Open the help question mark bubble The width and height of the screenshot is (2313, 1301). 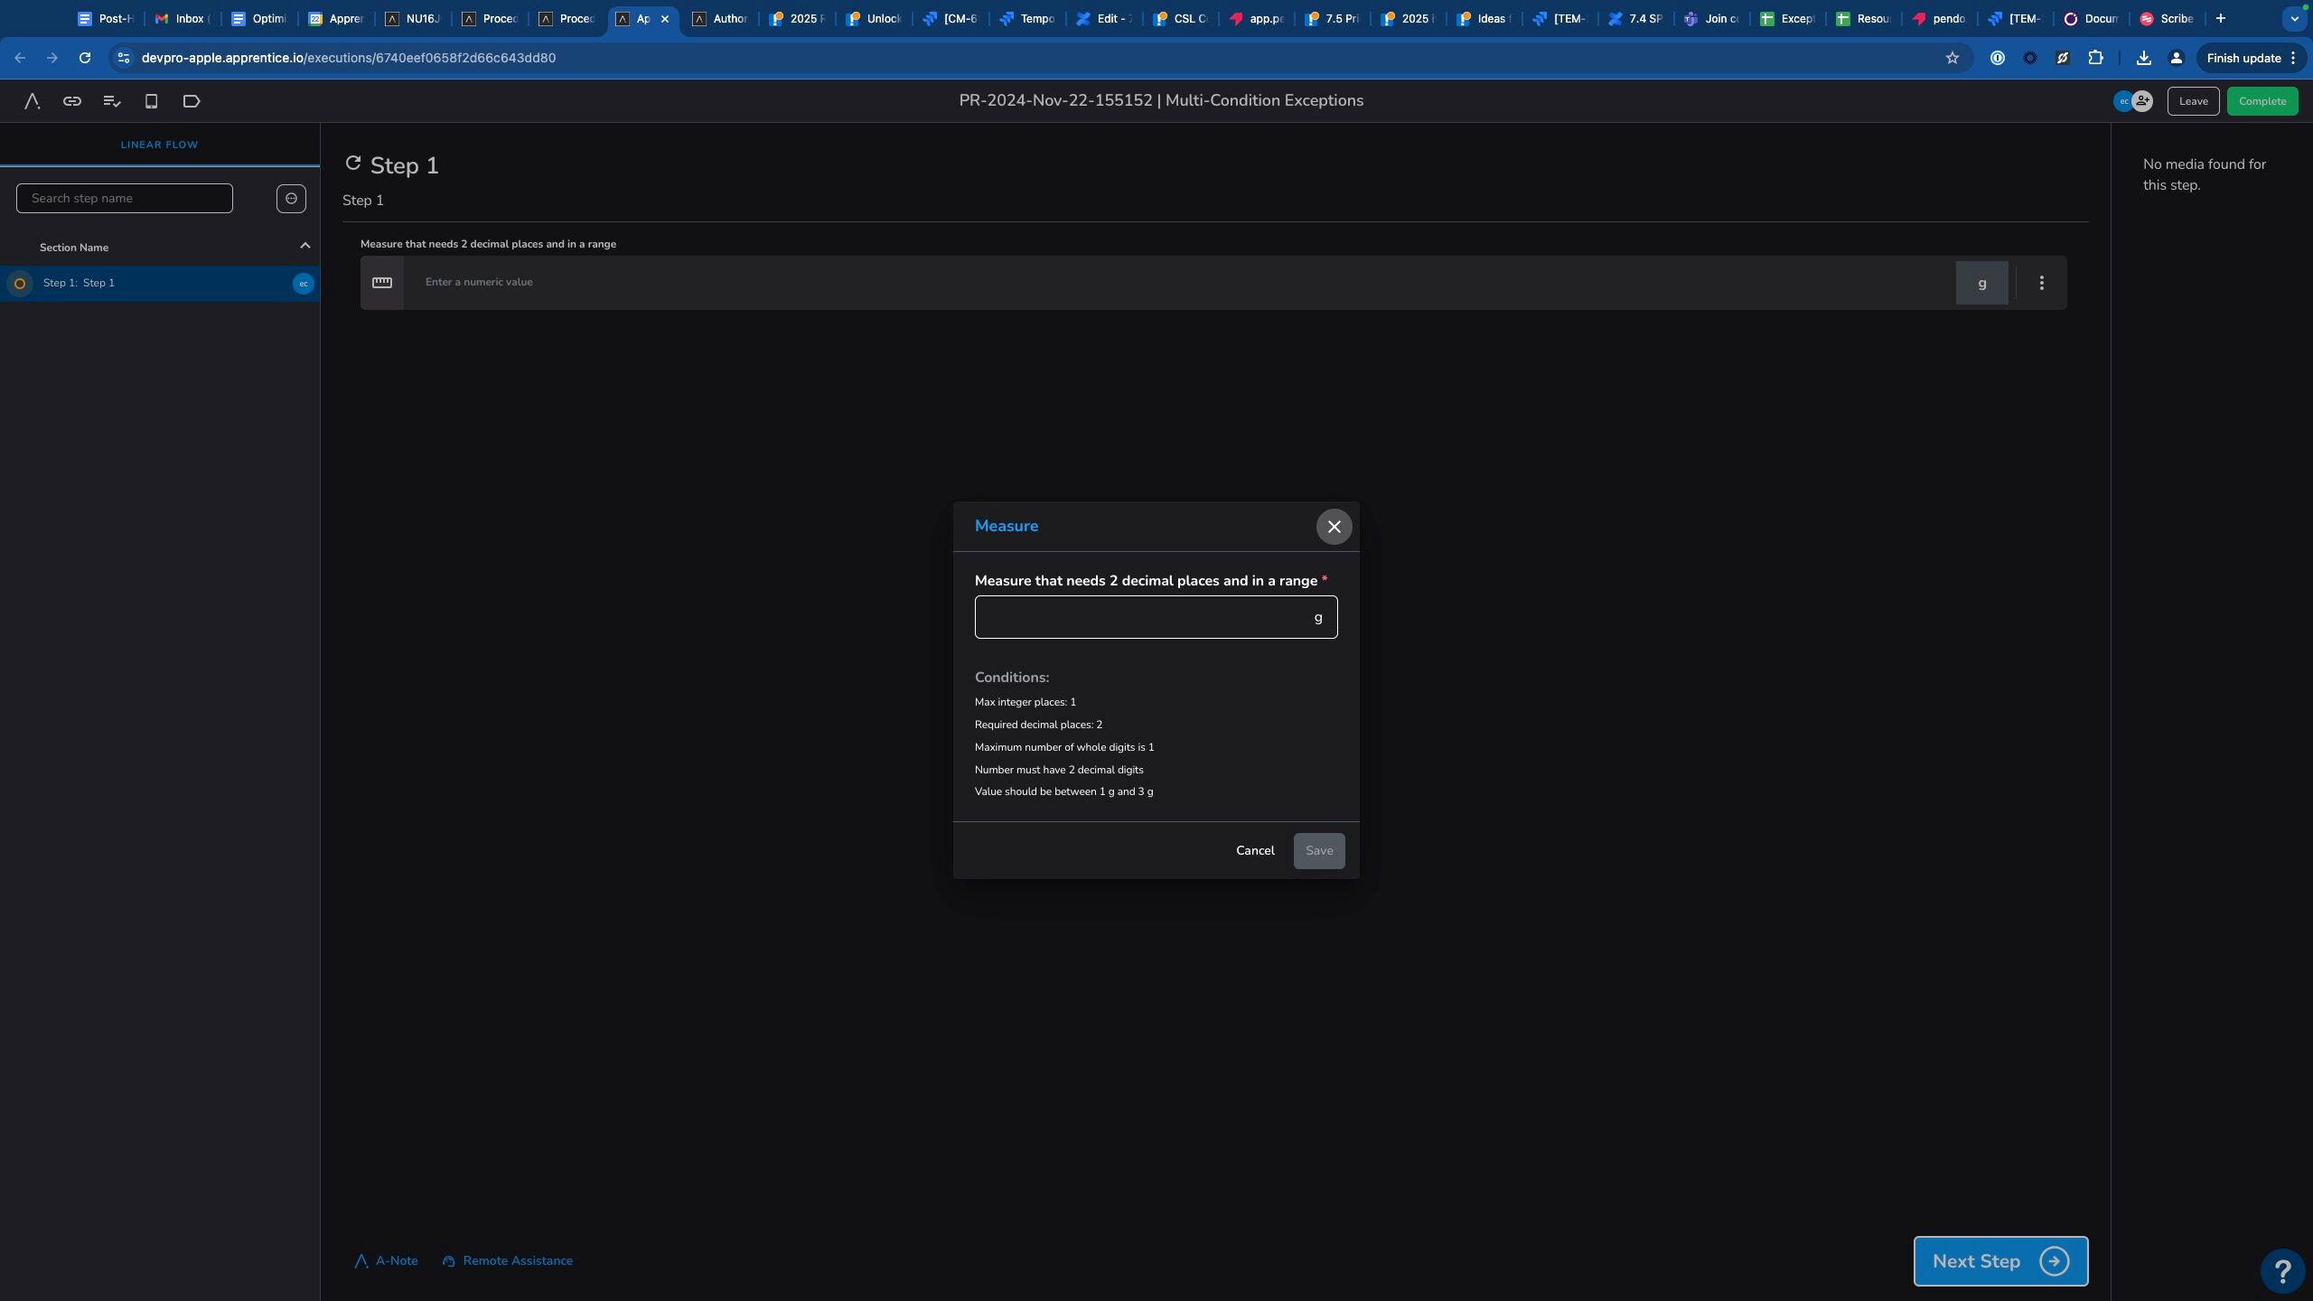click(2282, 1270)
